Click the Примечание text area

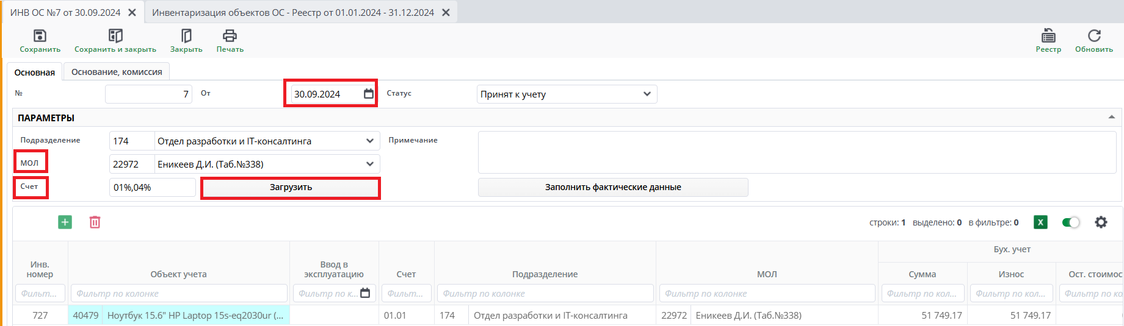tap(797, 152)
